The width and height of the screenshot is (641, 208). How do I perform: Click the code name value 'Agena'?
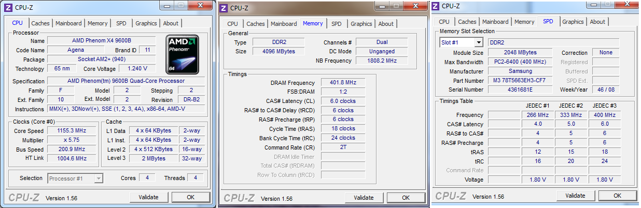[76, 50]
